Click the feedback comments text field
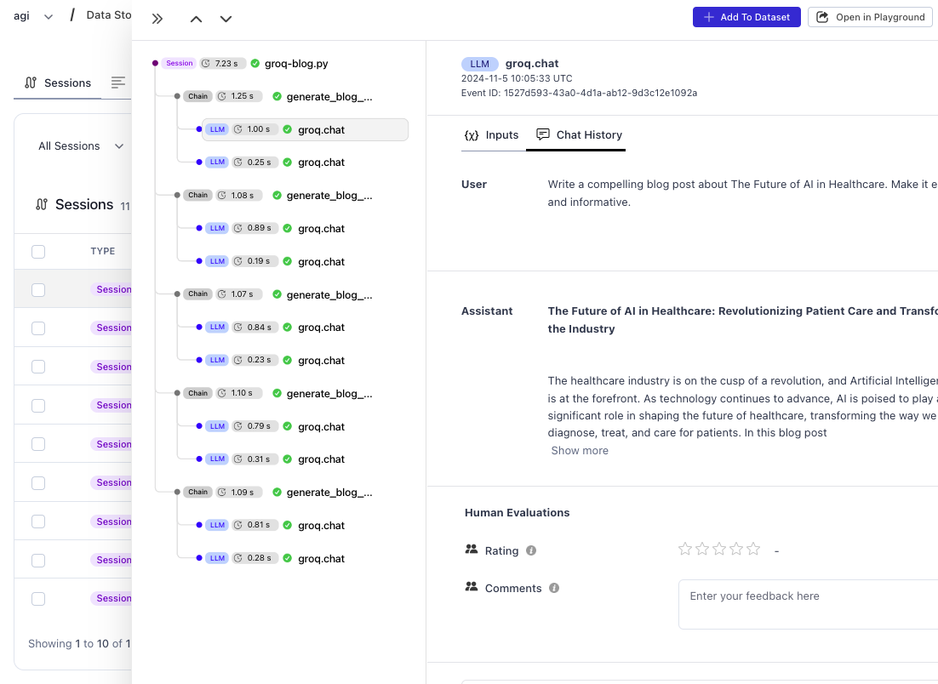Screen dimensions: 938x684 (809, 604)
